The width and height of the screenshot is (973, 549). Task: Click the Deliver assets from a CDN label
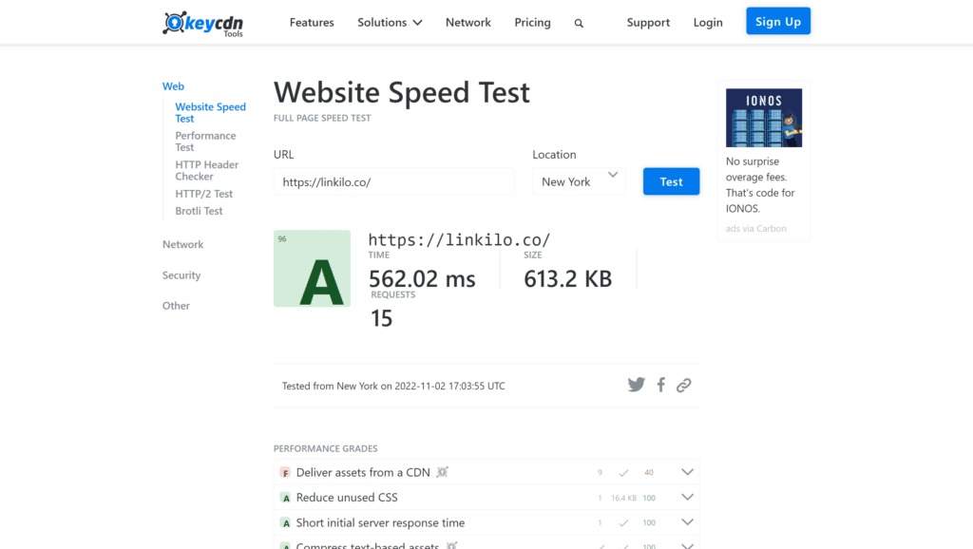(363, 473)
